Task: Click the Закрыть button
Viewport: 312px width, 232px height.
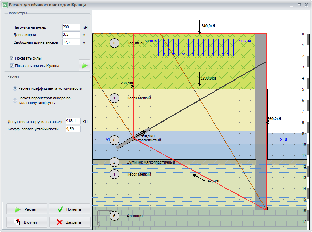Action: [70, 222]
